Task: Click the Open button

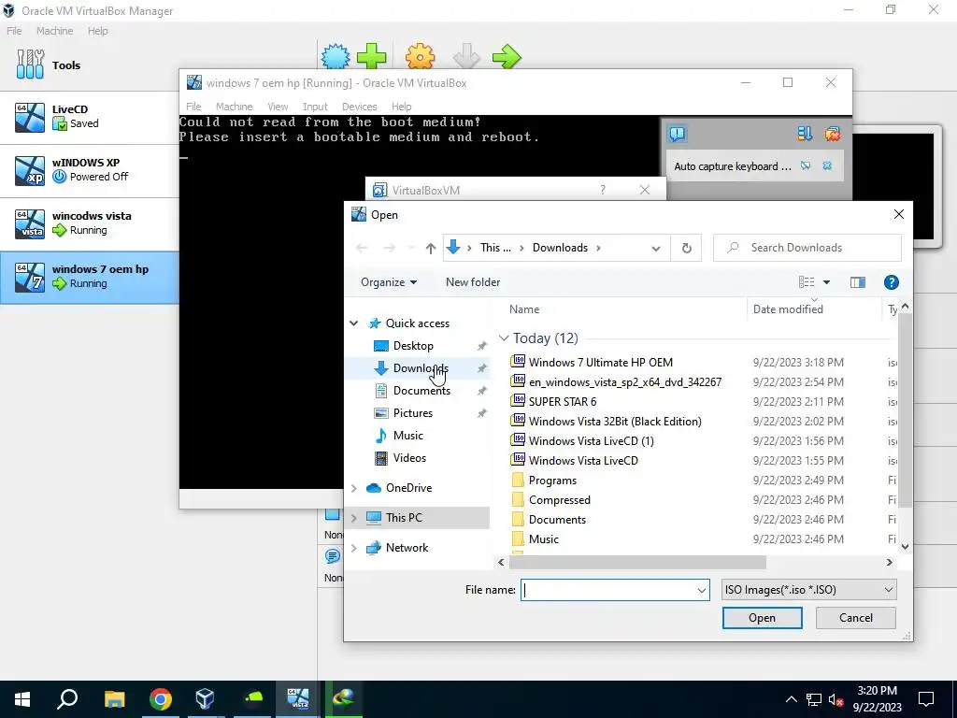Action: click(762, 618)
